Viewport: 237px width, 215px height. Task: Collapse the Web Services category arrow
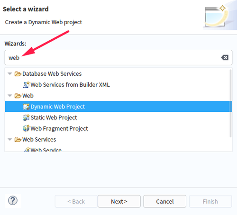click(x=10, y=140)
